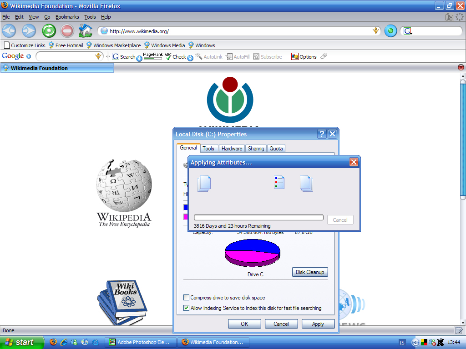Click the fifth quick launch icon next to the media player
466x349 pixels.
[96, 342]
